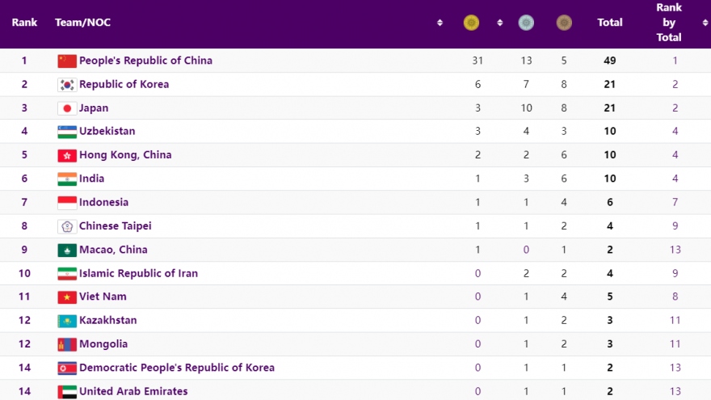
Task: Click the Rank column header
Action: point(24,23)
